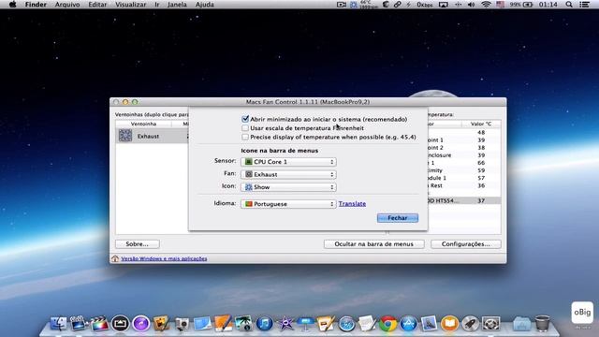Open Notification Center list icon
599x337 pixels.
pos(584,5)
